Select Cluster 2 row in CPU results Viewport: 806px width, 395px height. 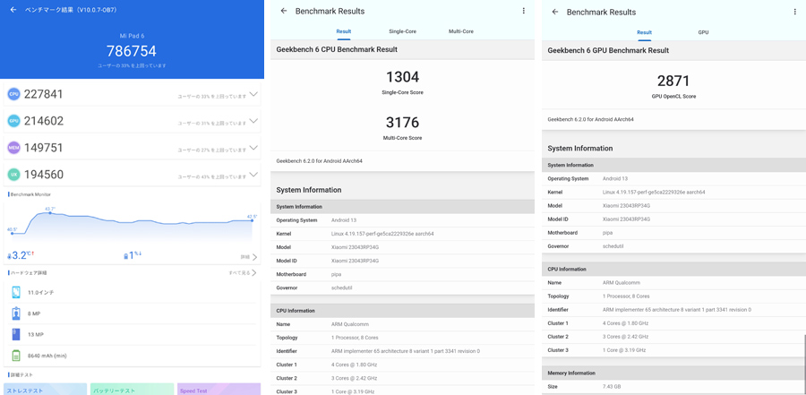tap(402, 378)
